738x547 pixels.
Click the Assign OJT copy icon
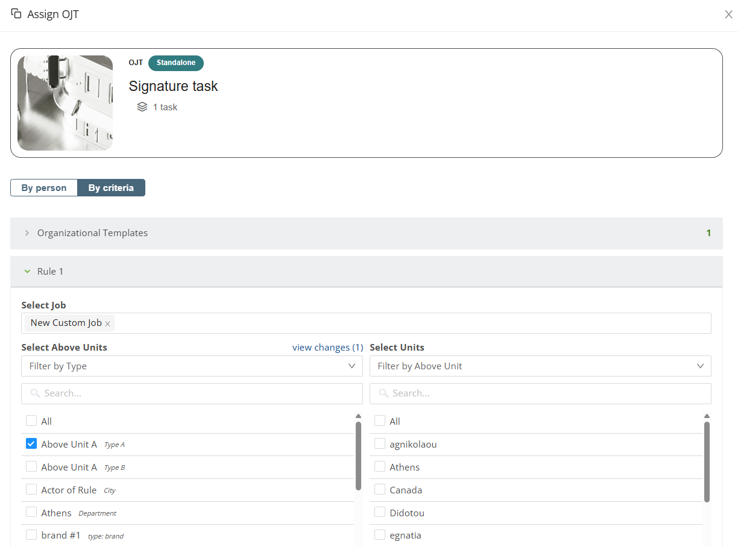tap(16, 14)
